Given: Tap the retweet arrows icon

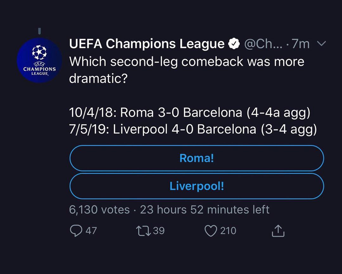Looking at the screenshot, I should (143, 231).
